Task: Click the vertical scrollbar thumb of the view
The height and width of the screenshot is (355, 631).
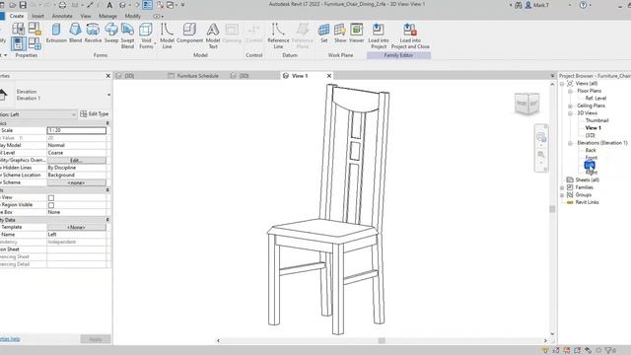Action: click(552, 209)
